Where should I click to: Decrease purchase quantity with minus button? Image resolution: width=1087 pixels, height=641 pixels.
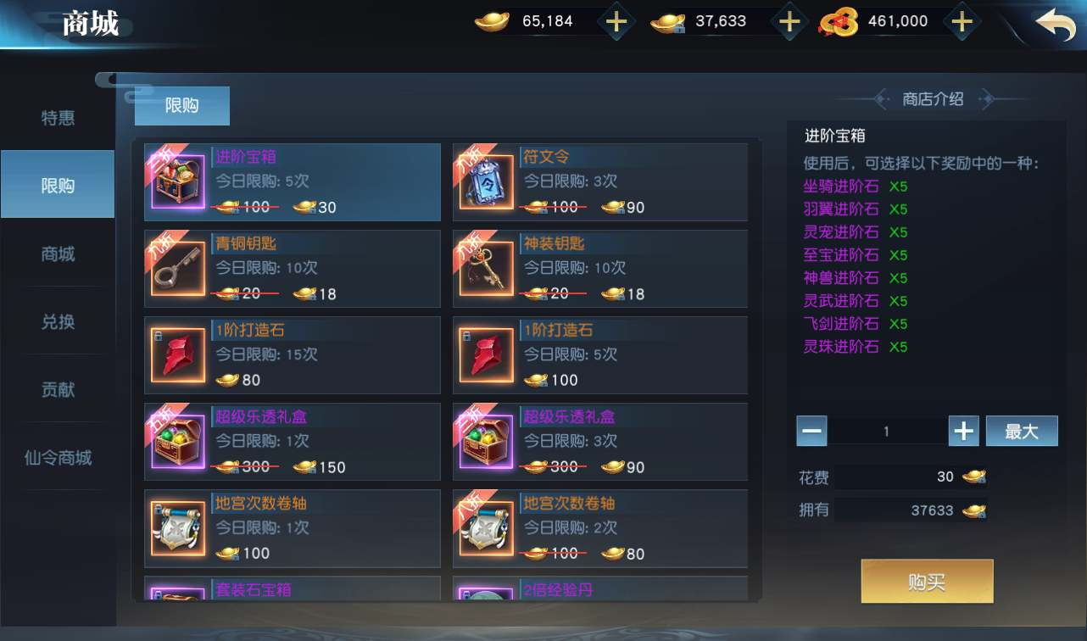pos(811,431)
